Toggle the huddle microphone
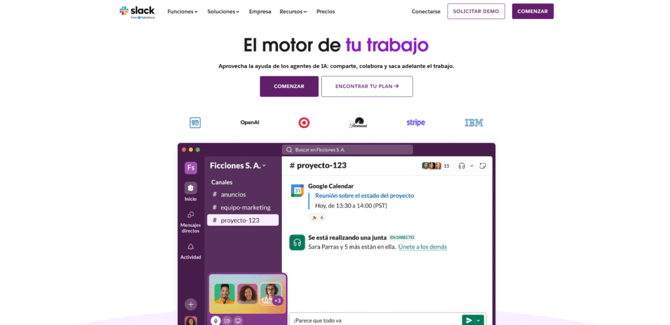The width and height of the screenshot is (670, 325). [216, 320]
